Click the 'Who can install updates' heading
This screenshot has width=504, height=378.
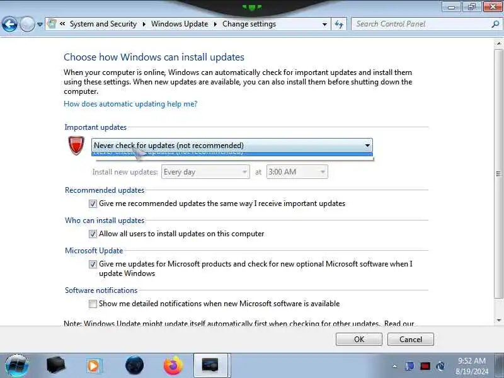[x=105, y=220]
